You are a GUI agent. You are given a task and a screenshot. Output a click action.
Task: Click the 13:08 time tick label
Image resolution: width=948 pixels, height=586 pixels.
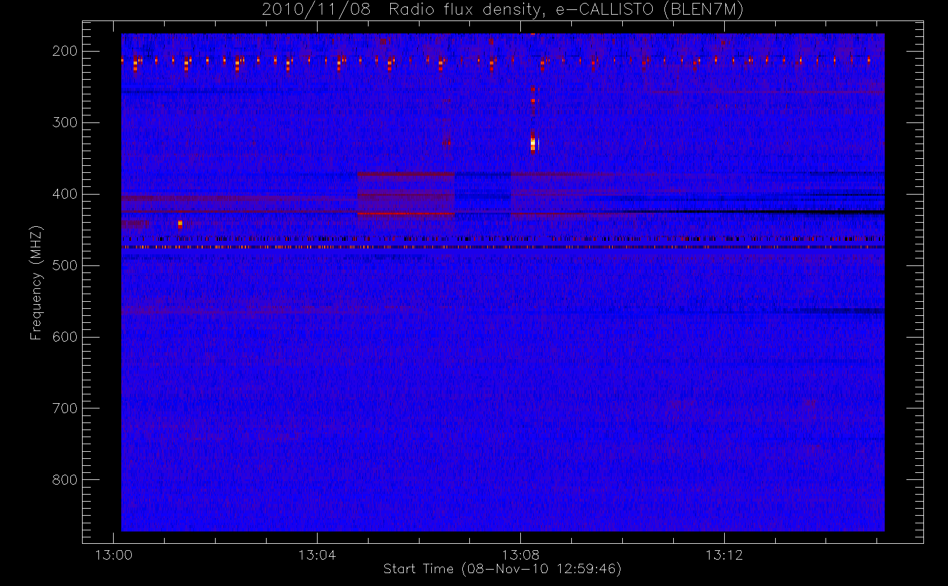pos(521,555)
